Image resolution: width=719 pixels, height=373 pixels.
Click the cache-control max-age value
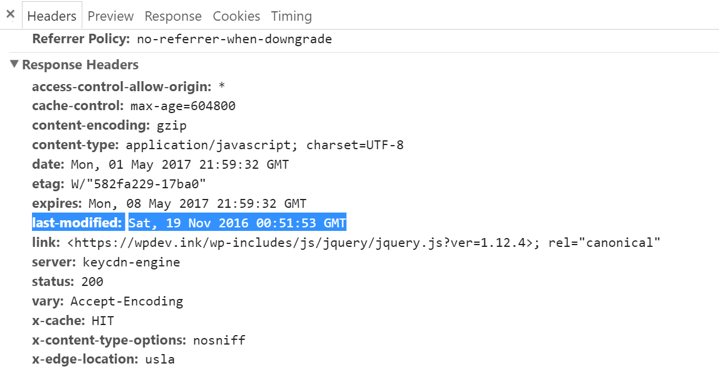183,107
